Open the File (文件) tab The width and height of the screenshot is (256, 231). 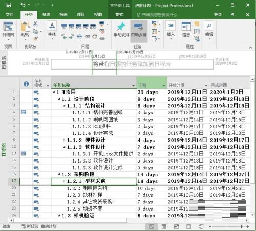(9, 15)
